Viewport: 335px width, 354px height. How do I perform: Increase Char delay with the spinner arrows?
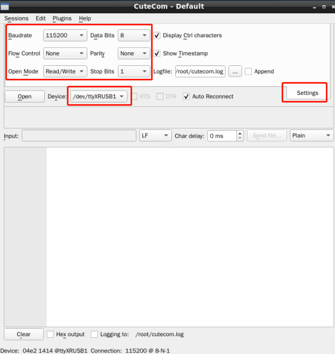click(240, 133)
